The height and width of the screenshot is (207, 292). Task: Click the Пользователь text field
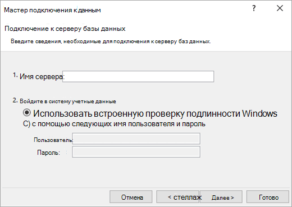(136, 139)
